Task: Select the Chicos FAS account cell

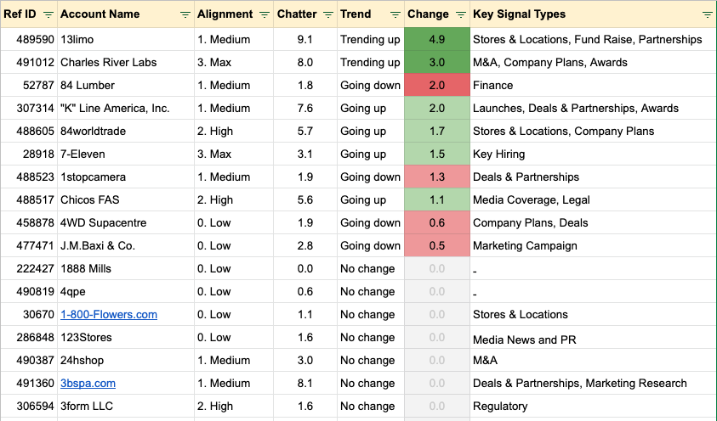Action: (126, 199)
